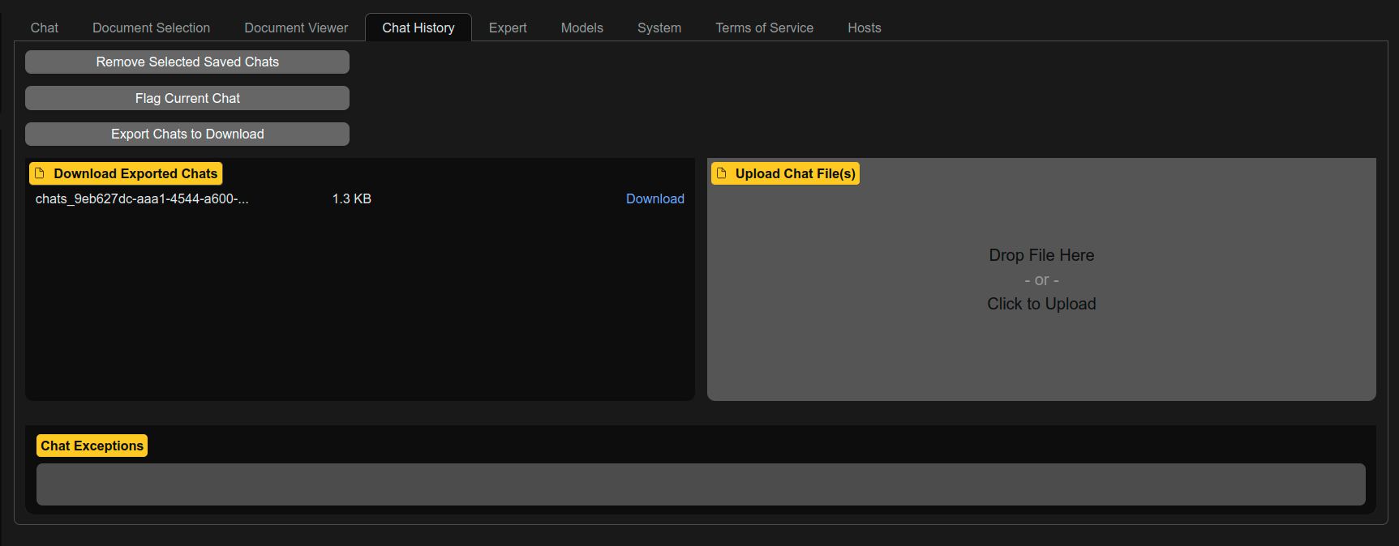
Task: Focus the Chat Exceptions text box
Action: (x=701, y=484)
